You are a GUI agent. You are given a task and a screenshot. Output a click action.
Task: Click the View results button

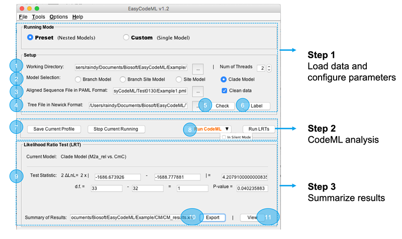click(x=252, y=217)
